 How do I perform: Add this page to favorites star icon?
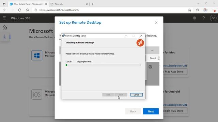(189, 10)
